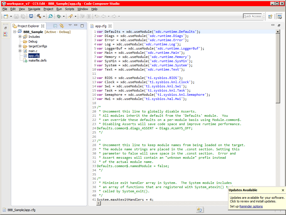Select the BBB_Sample project
The height and width of the screenshot is (215, 286).
[x=33, y=32]
